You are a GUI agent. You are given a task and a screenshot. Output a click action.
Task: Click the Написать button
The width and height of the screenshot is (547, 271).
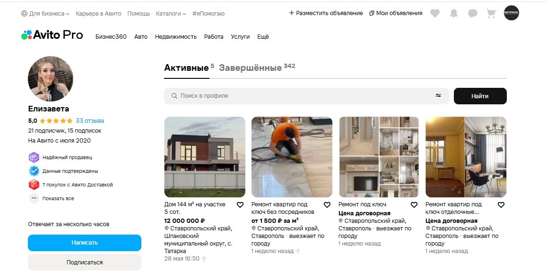[85, 243]
